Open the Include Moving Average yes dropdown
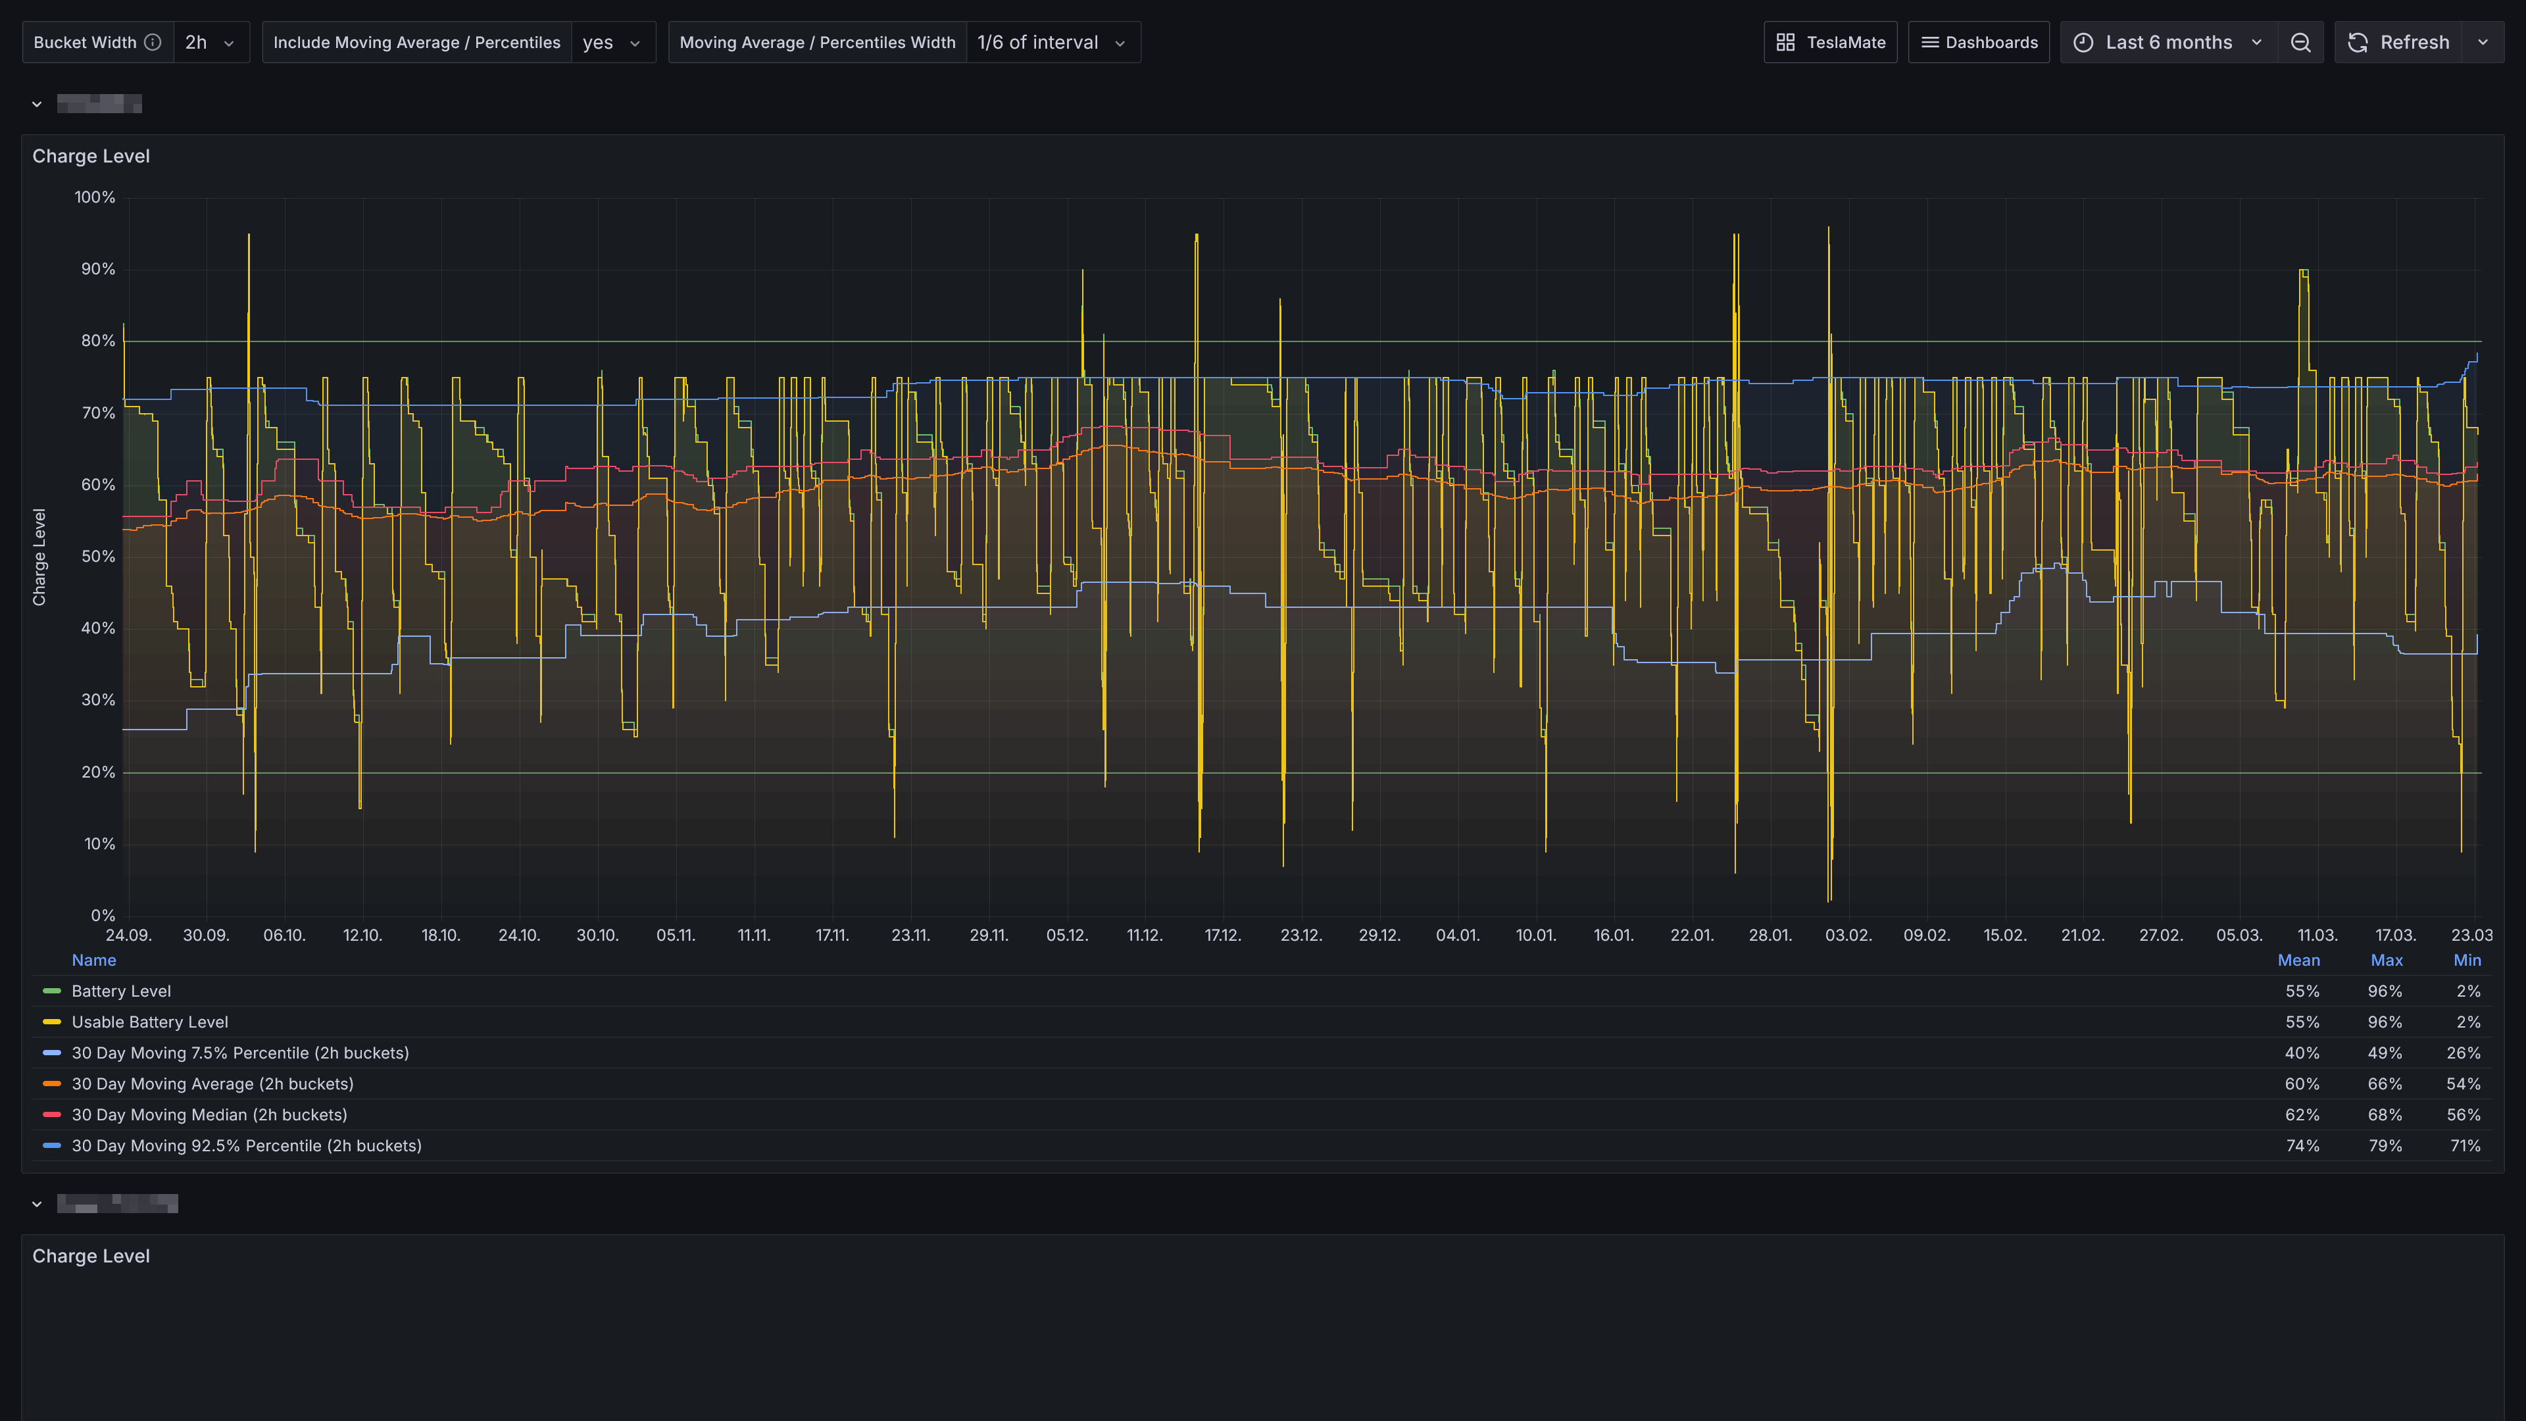 (612, 42)
